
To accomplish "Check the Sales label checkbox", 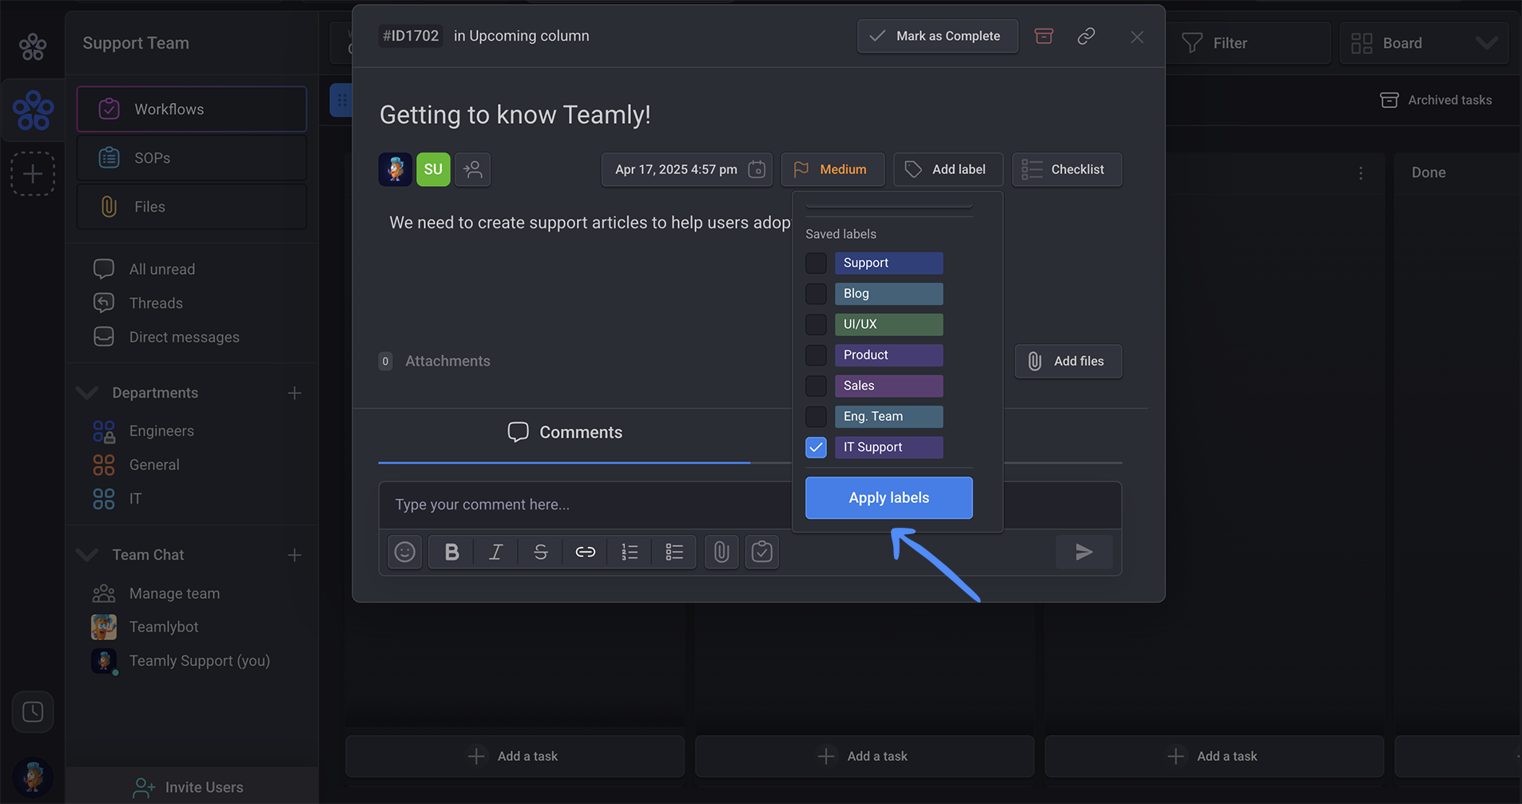I will 816,386.
